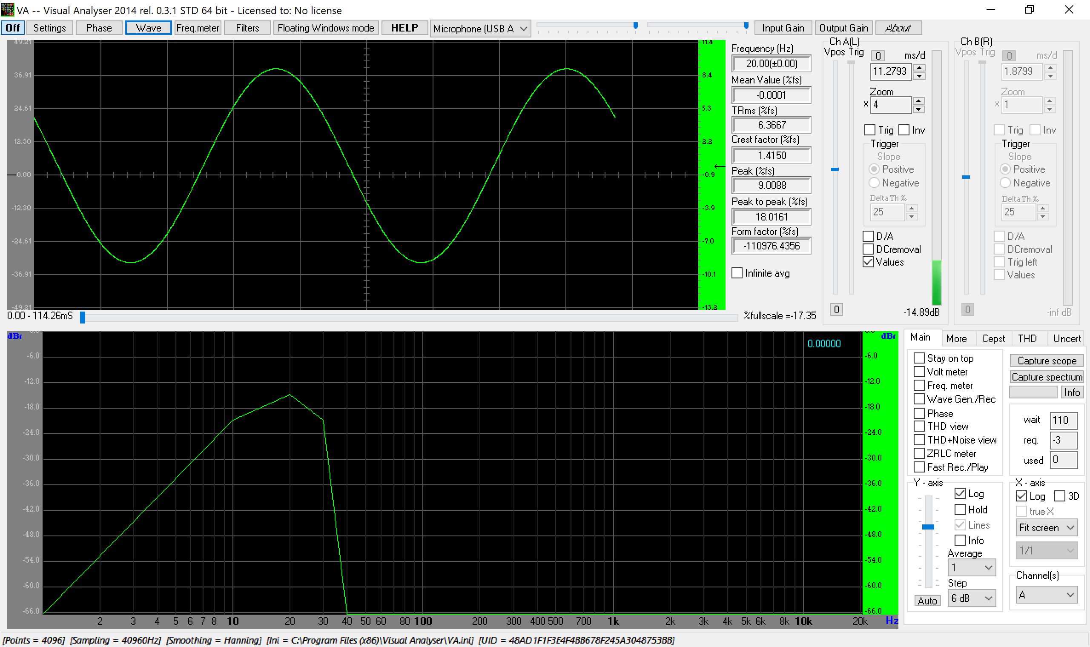Open the Filters window
Screen dimensions: 1090x647
[247, 28]
